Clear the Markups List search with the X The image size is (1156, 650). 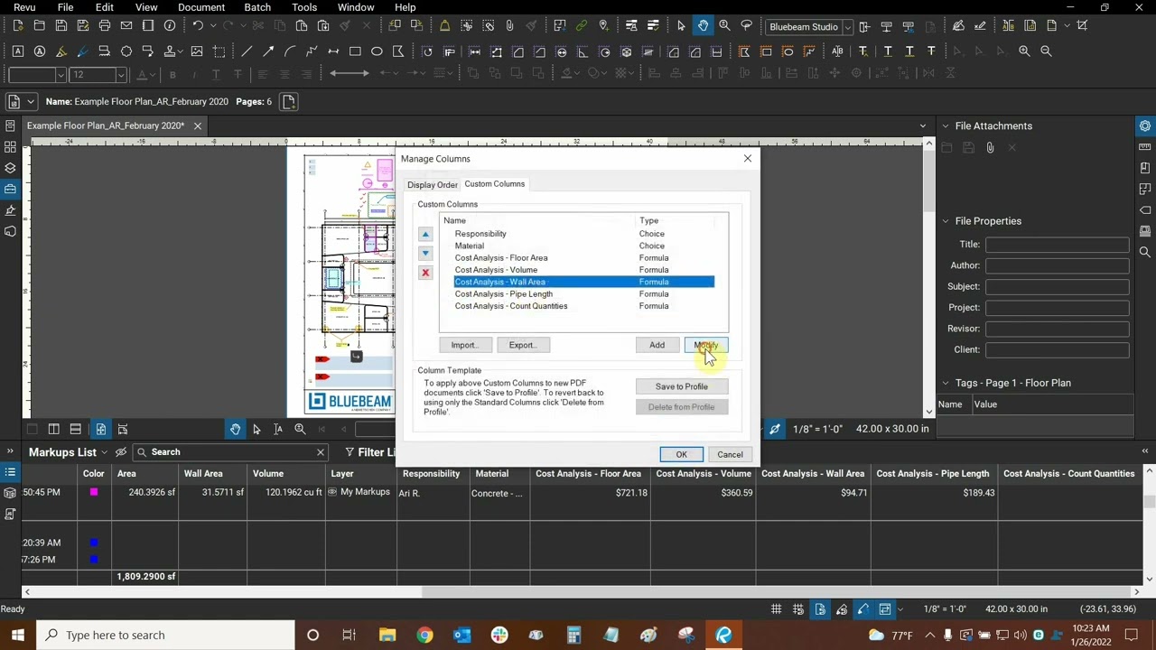point(320,452)
